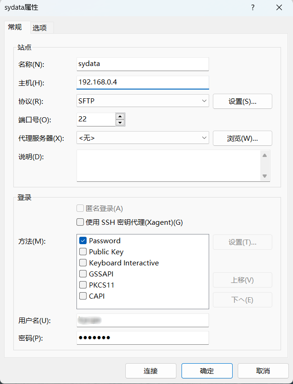Image resolution: width=293 pixels, height=384 pixels.
Task: Click the 密码 password field
Action: (x=143, y=338)
